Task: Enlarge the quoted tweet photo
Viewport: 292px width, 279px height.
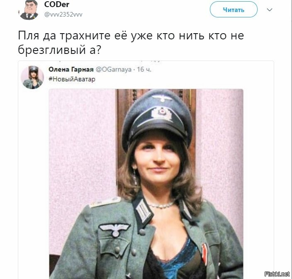Action: [146, 184]
